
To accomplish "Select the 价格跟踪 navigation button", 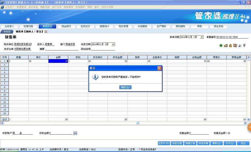I will (142, 26).
